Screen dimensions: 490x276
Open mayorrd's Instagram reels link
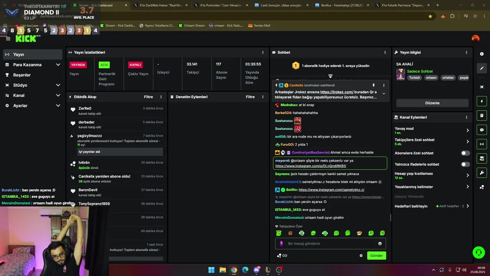coord(310,166)
